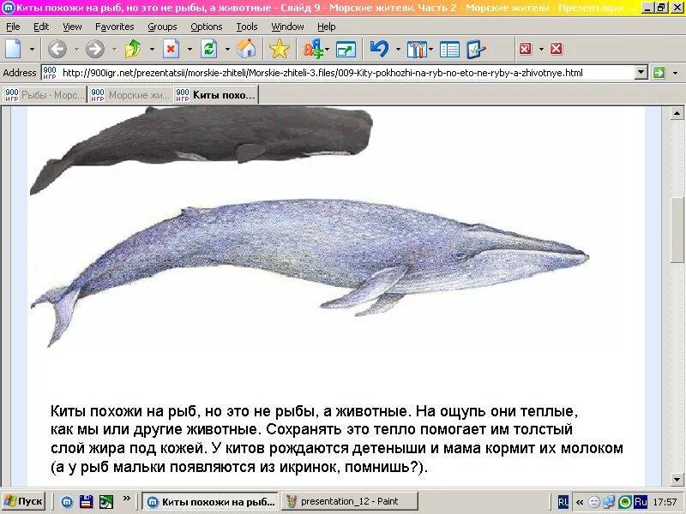Stop loading the current page
The width and height of the screenshot is (686, 514).
coord(171,47)
